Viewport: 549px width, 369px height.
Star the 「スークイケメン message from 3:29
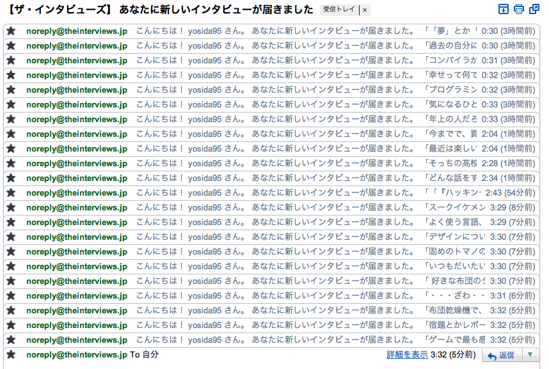click(x=11, y=208)
